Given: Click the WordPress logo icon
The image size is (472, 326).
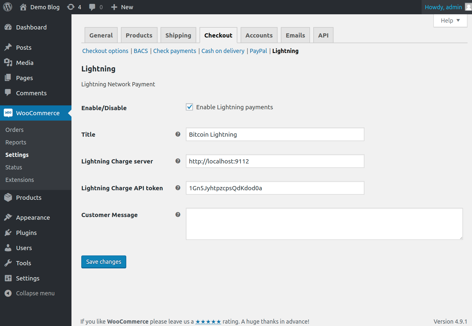Looking at the screenshot, I should 8,7.
